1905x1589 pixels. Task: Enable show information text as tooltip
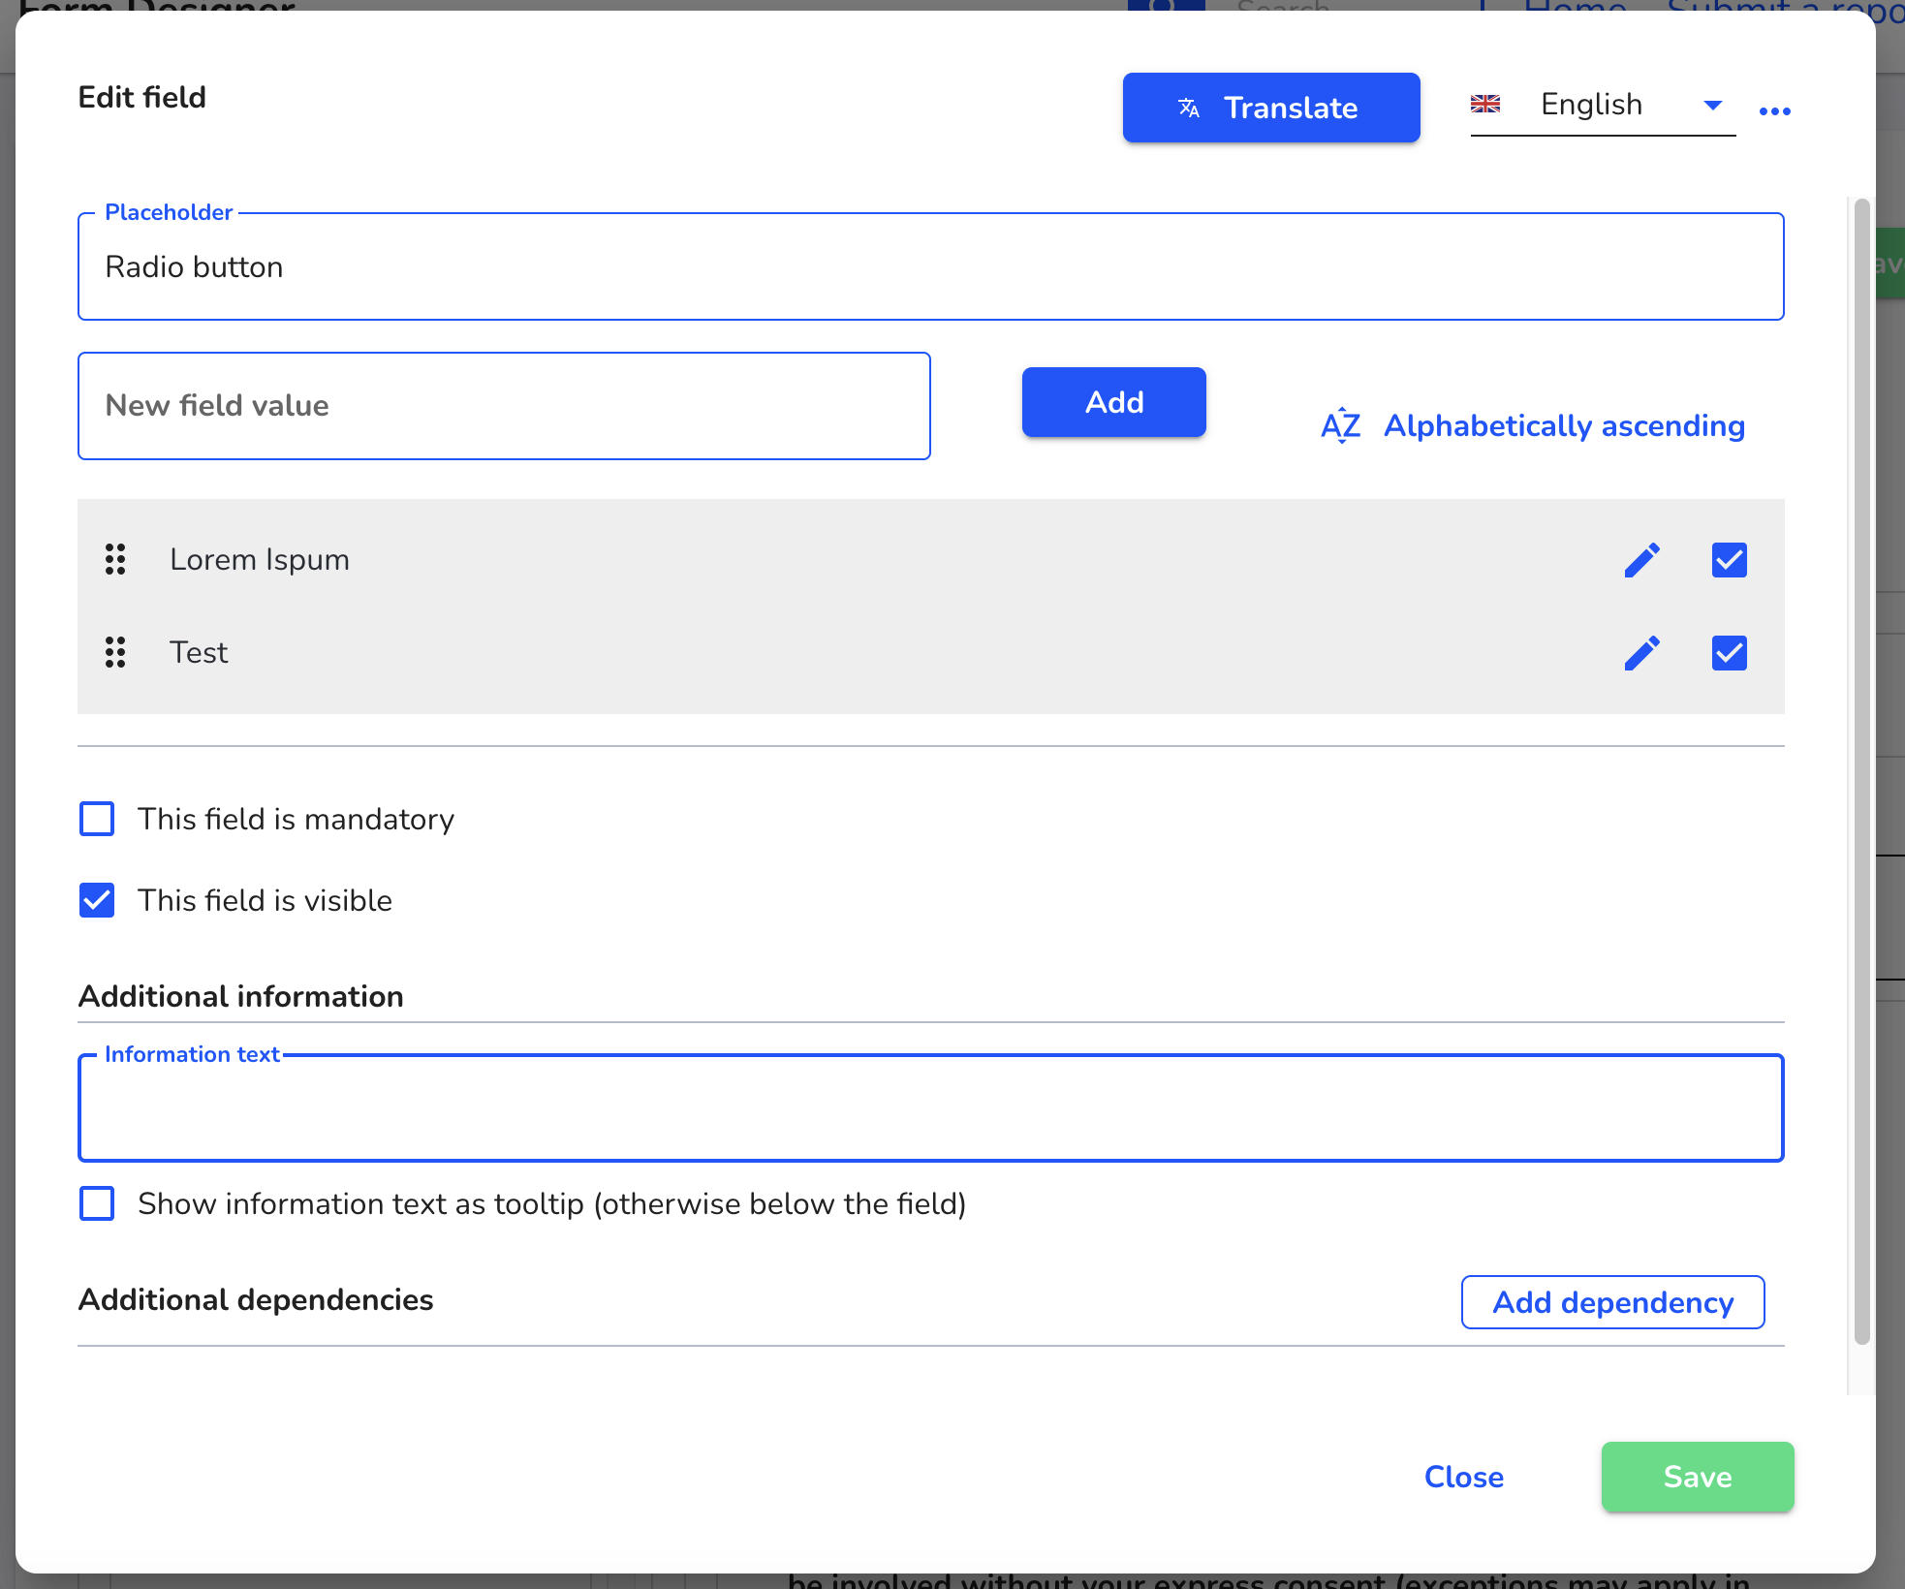point(97,1203)
